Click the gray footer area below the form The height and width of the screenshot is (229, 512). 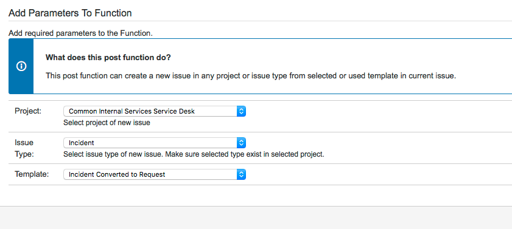tap(256, 217)
